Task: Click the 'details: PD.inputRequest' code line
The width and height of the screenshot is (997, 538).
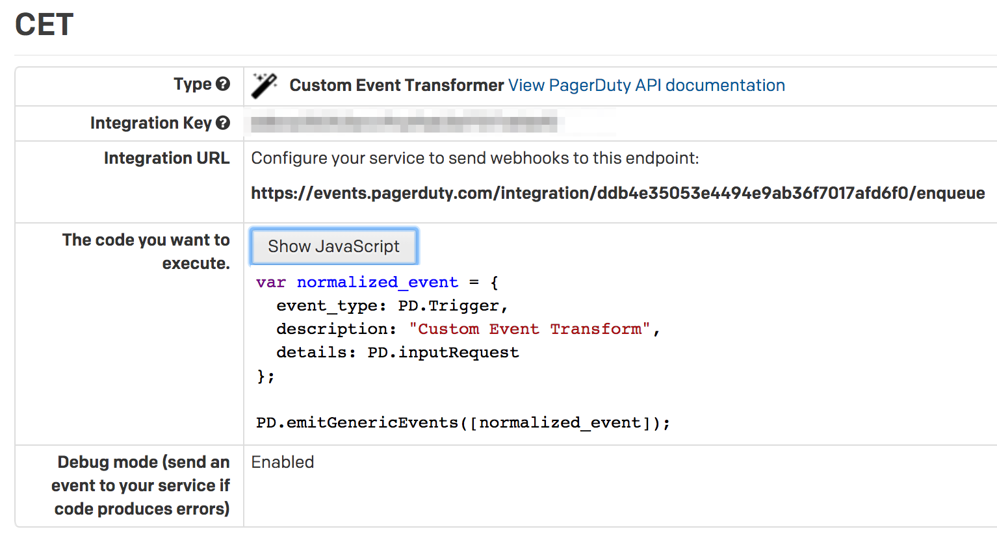Action: click(x=398, y=352)
